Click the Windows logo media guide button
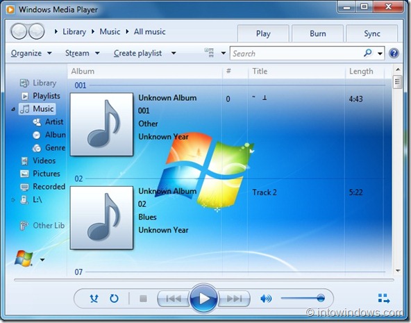The image size is (411, 323). 24,258
